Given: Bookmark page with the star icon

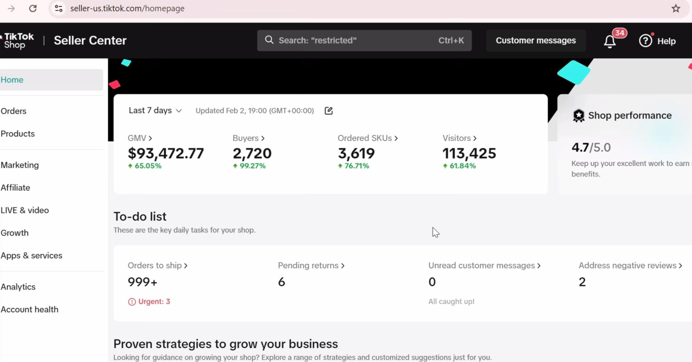Looking at the screenshot, I should pos(675,8).
